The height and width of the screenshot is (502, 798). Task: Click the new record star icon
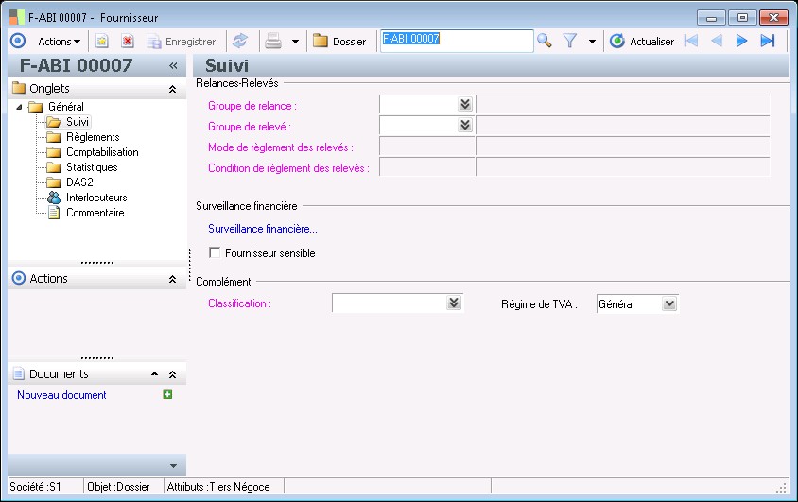pos(102,42)
